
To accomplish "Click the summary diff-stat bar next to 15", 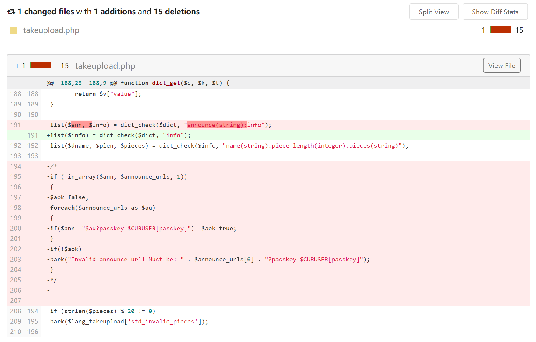I will pos(500,30).
